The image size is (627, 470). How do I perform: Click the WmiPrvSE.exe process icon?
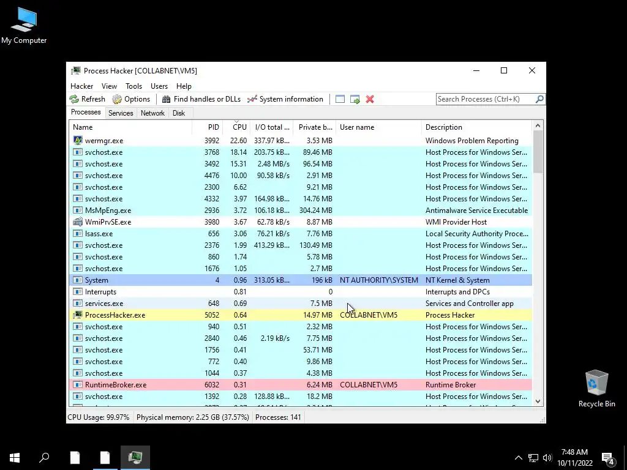point(78,222)
